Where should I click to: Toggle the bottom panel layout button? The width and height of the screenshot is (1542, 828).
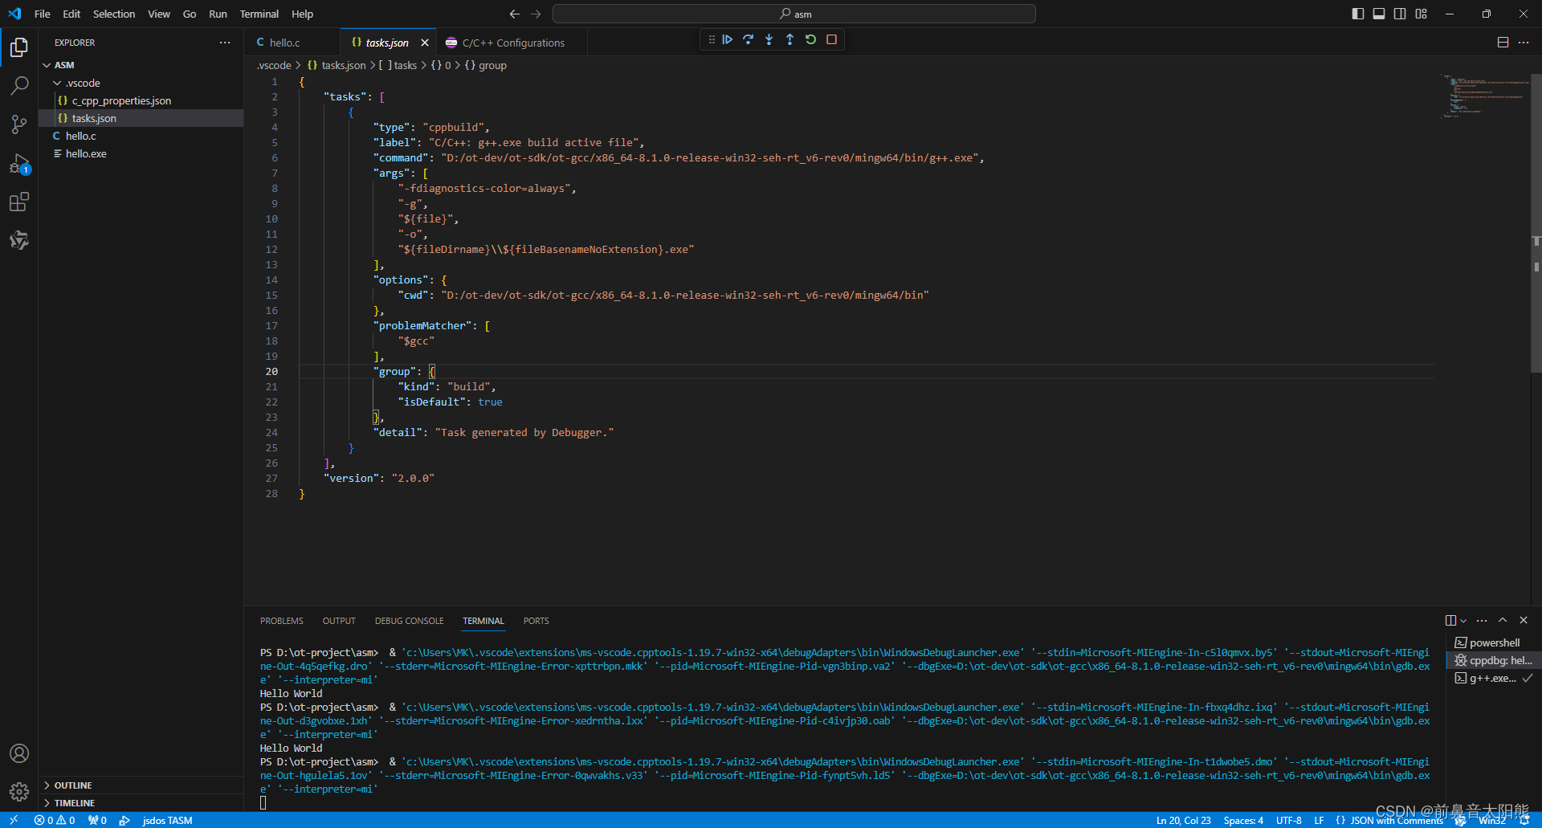click(x=1379, y=14)
